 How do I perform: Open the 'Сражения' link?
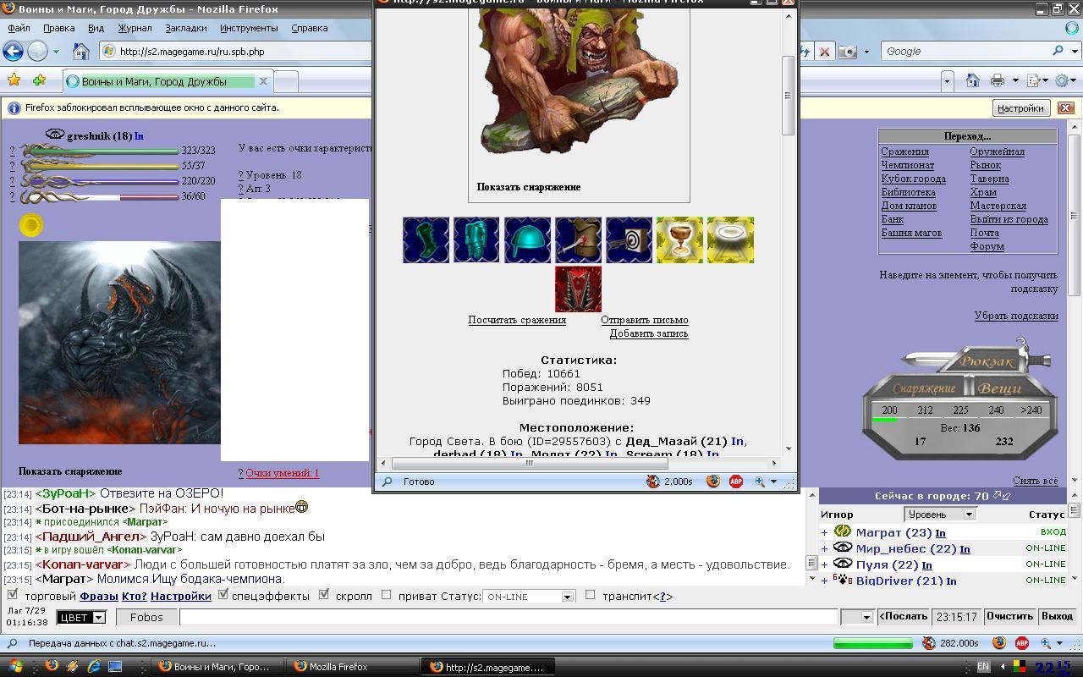[904, 151]
